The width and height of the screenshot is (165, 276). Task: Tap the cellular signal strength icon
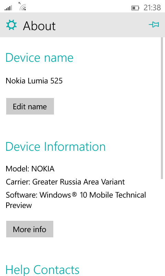(x=8, y=8)
